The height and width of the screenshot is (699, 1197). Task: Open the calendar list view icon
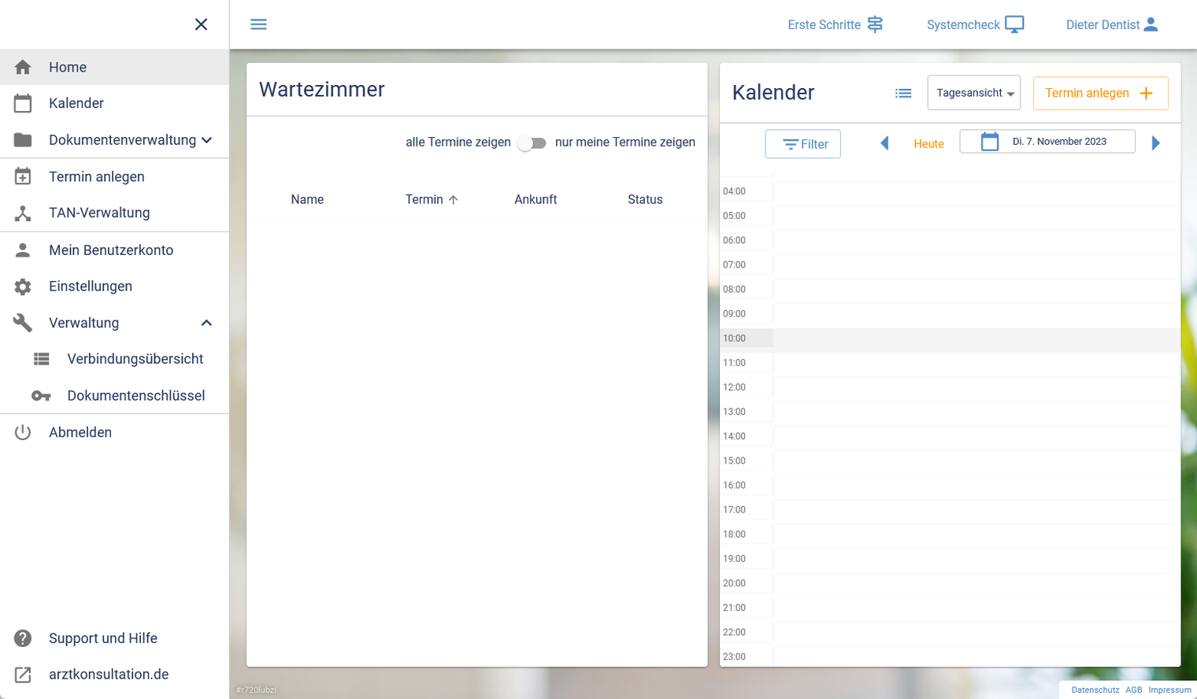click(903, 93)
